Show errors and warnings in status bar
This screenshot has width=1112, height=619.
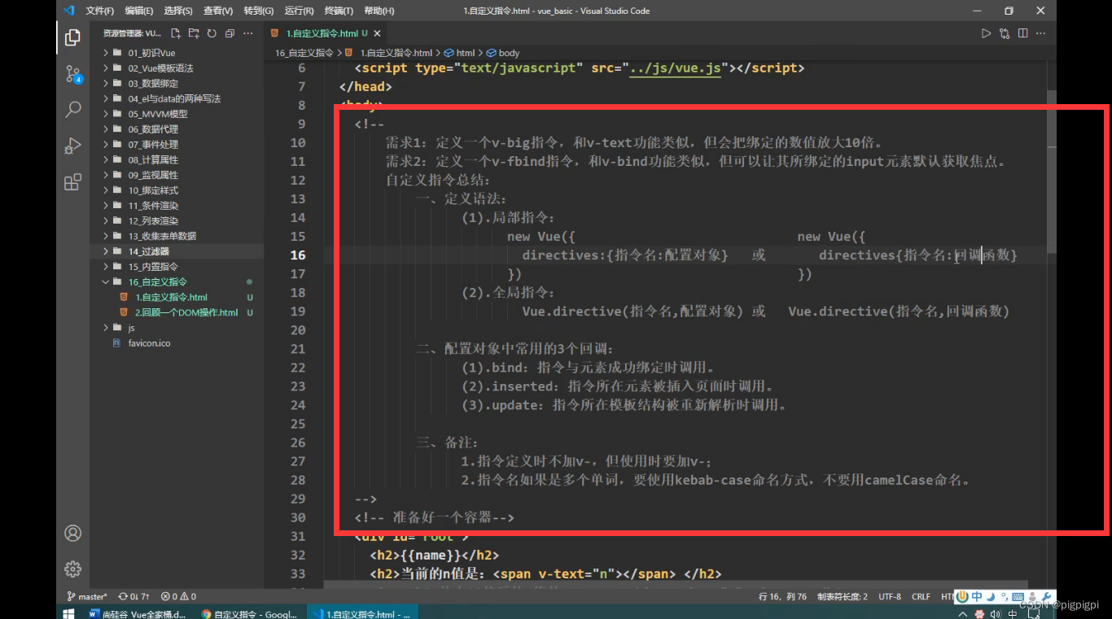[178, 596]
